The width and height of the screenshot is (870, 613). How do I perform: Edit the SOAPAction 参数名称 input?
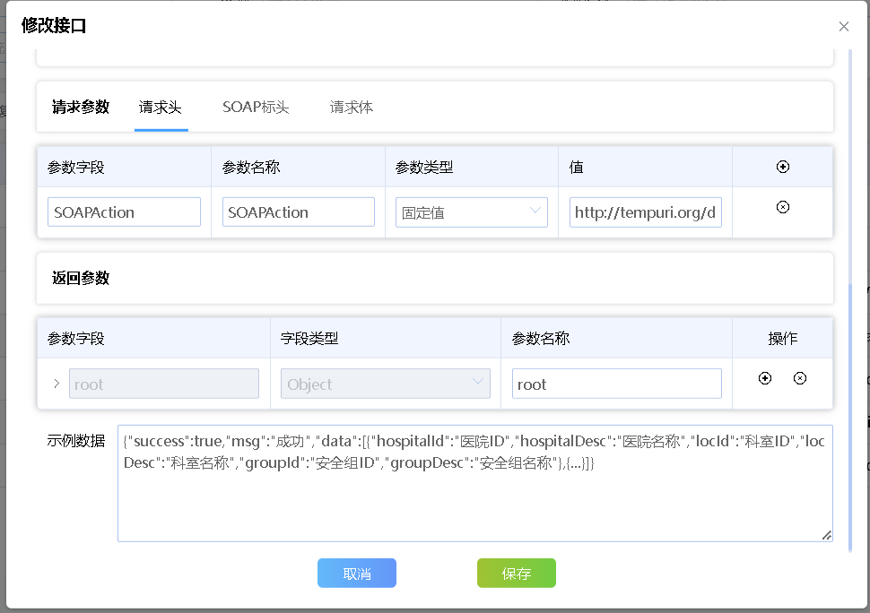point(298,212)
